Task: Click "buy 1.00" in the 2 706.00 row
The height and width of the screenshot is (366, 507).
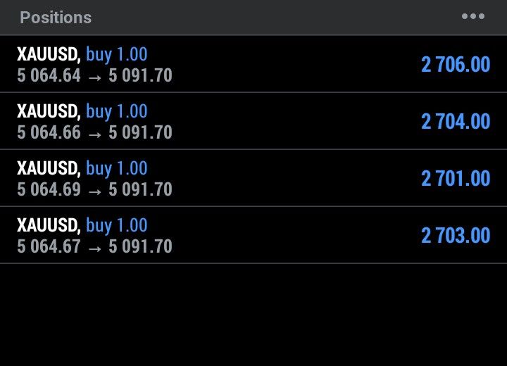Action: point(117,54)
